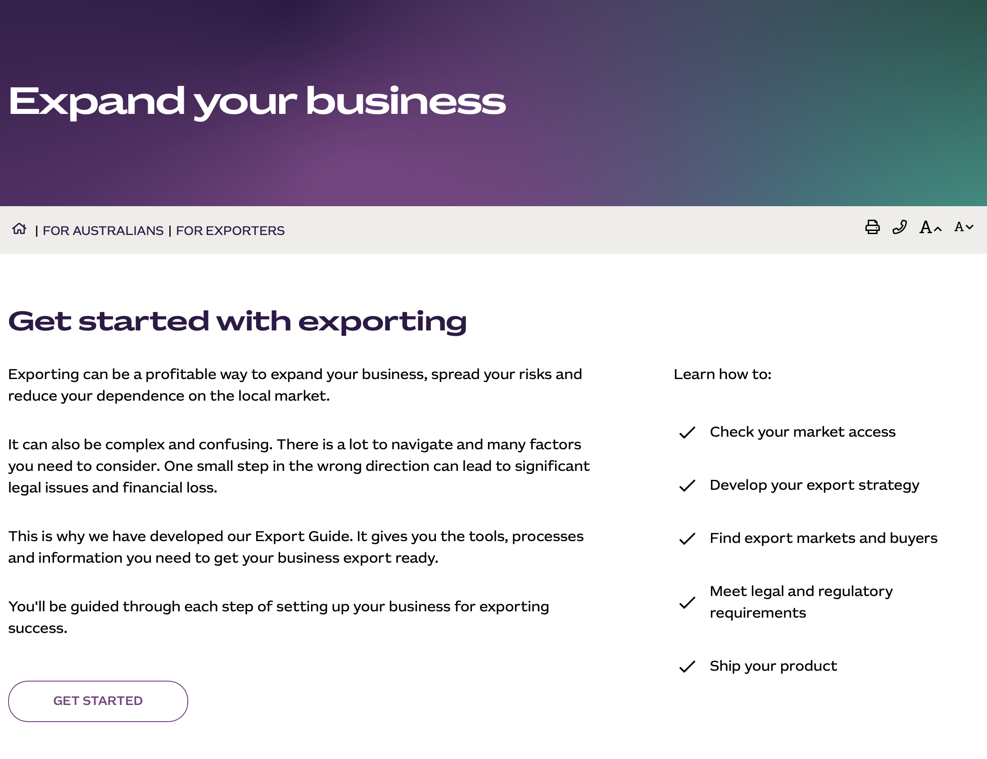Click the checkmark beside Check your market access
Viewport: 987px width, 759px height.
tap(687, 432)
